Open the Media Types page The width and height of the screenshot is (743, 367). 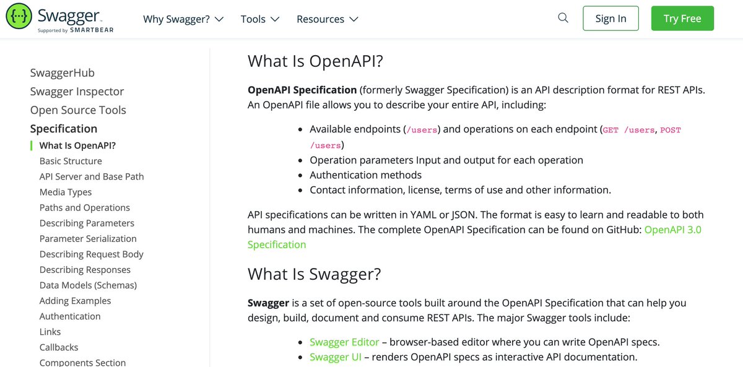pyautogui.click(x=66, y=192)
